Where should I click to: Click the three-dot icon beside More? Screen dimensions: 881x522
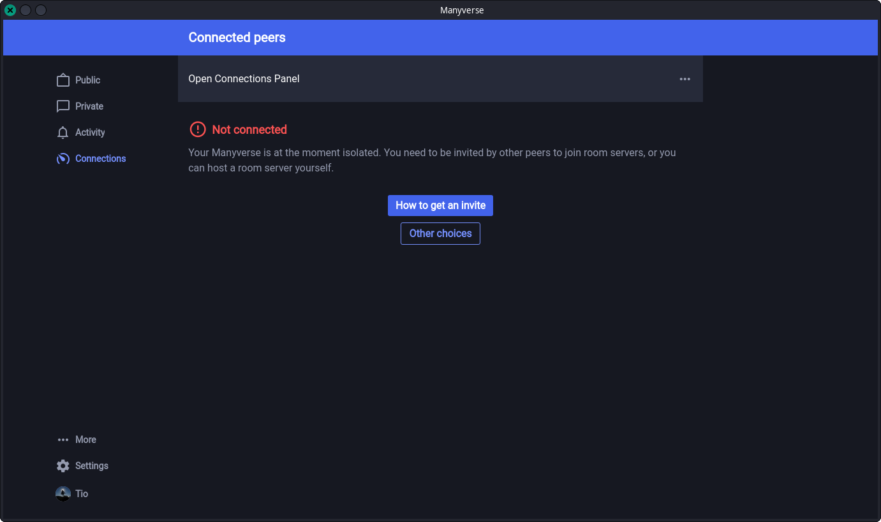point(63,440)
